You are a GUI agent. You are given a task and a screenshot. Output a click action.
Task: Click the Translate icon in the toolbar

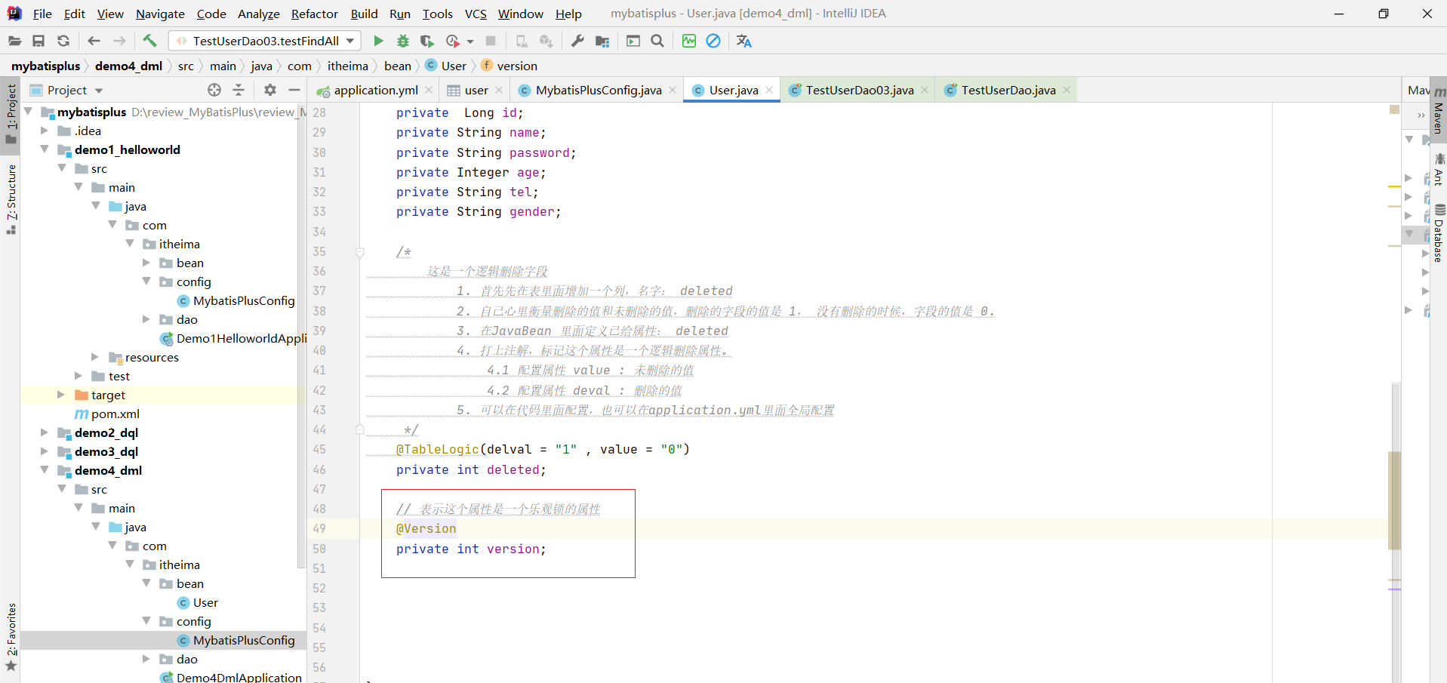(744, 41)
